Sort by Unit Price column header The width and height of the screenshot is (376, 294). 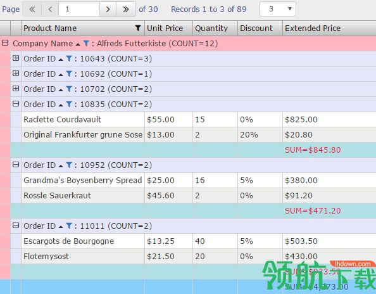click(165, 28)
